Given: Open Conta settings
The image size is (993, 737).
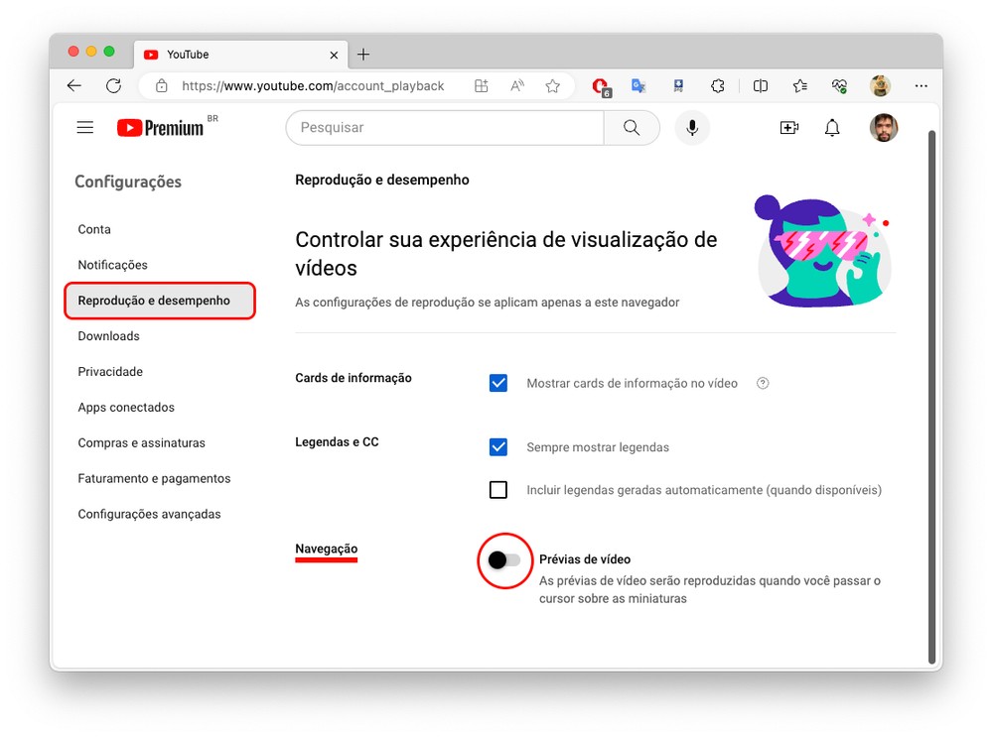Looking at the screenshot, I should tap(94, 229).
